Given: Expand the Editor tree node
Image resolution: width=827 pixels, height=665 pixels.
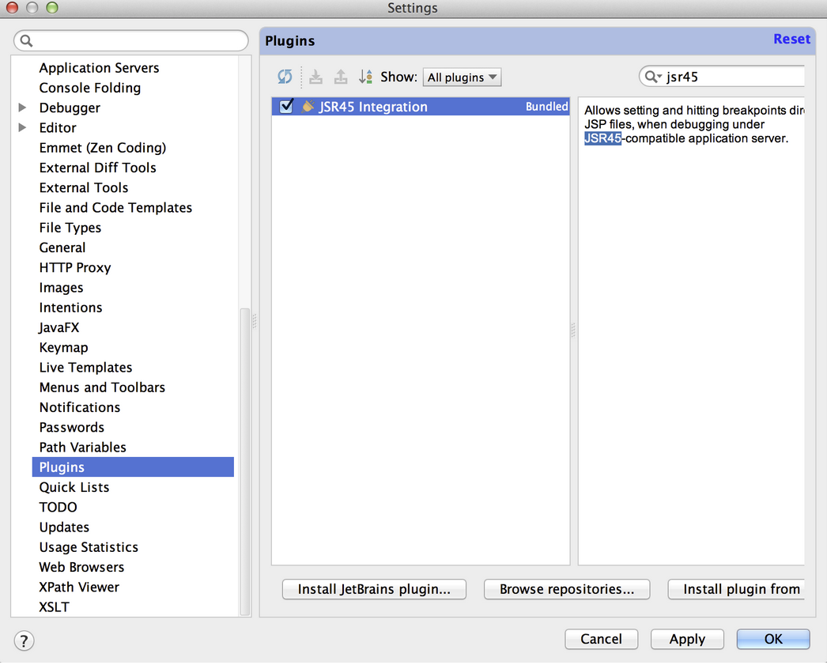Looking at the screenshot, I should click(22, 127).
